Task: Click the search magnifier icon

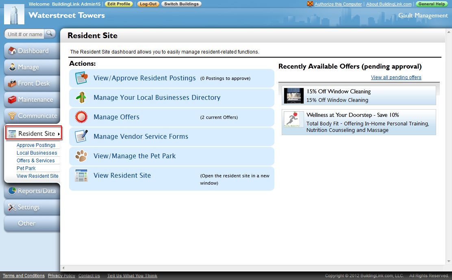Action: click(50, 34)
